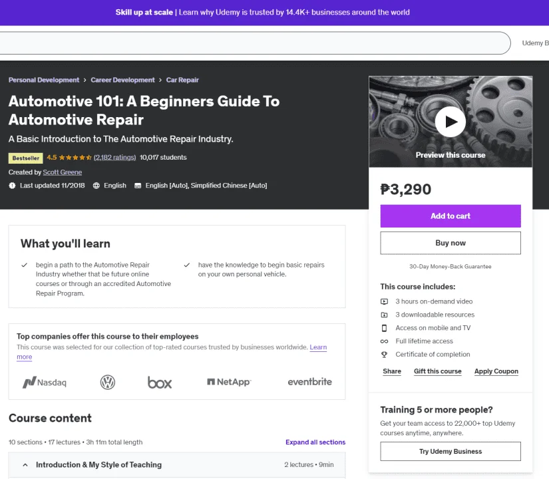Click the Bestseller badge

[x=25, y=158]
